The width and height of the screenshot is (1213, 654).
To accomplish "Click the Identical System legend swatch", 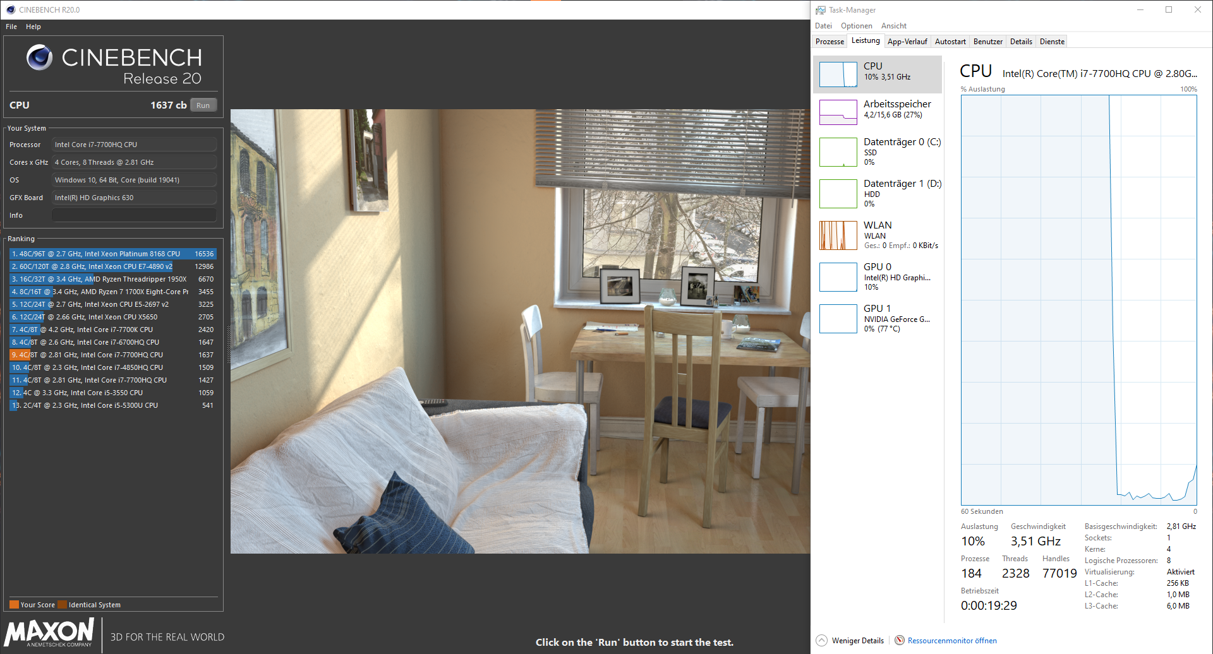I will point(62,604).
